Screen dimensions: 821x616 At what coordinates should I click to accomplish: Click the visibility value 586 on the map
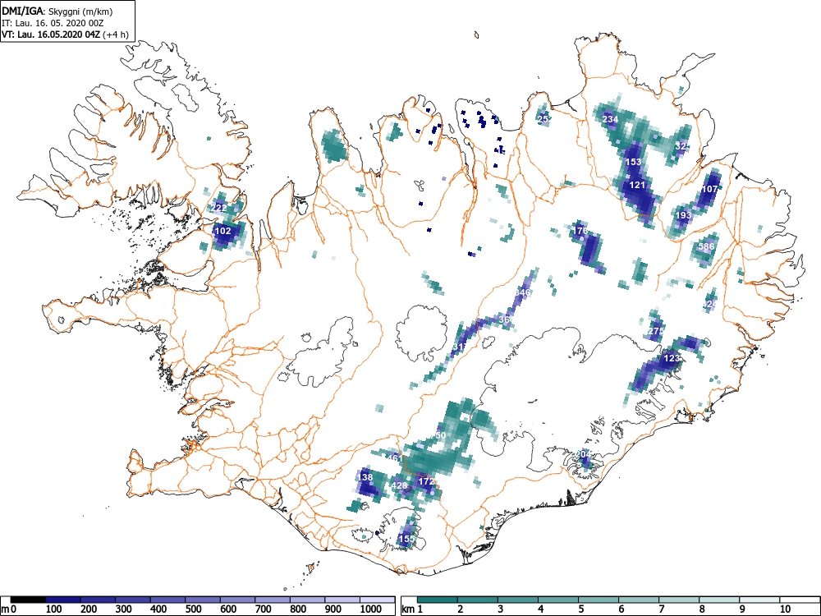[x=706, y=246]
